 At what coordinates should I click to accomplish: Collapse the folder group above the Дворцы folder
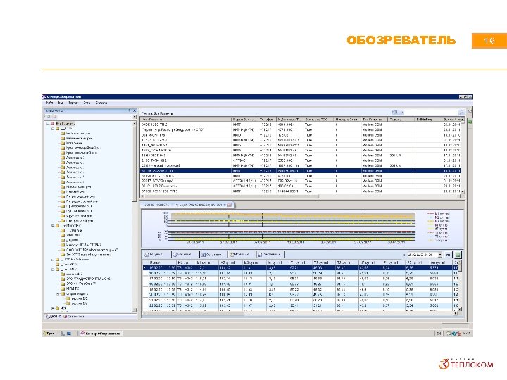(53, 226)
